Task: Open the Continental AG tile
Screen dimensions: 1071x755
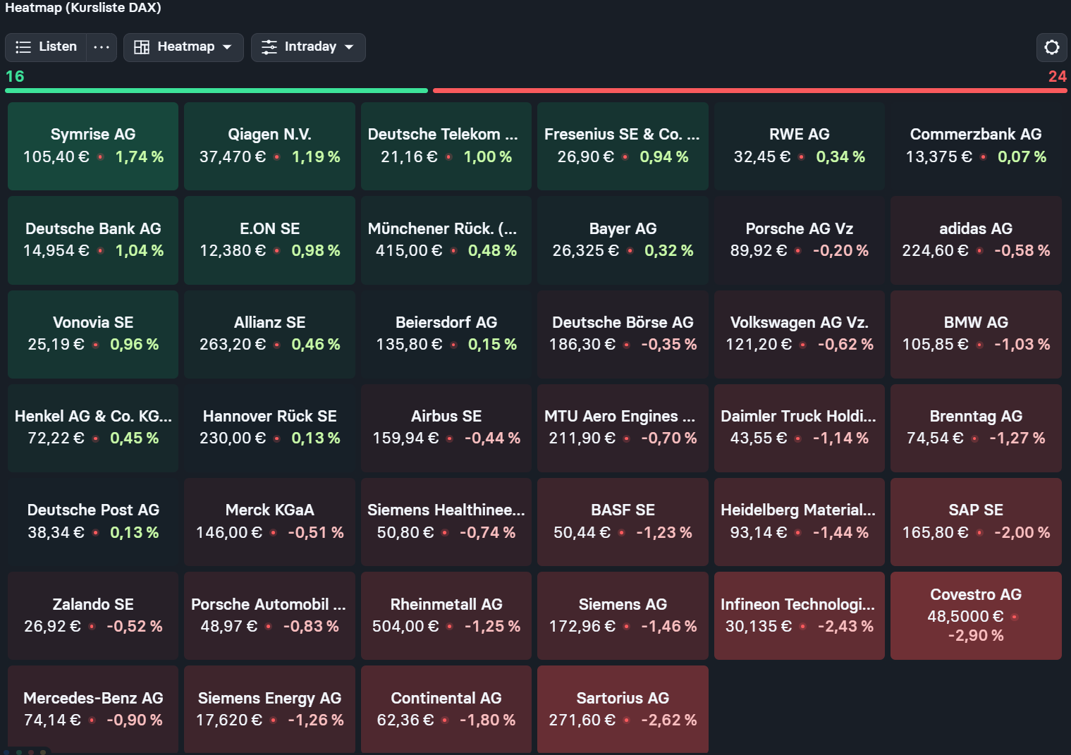Action: click(446, 709)
